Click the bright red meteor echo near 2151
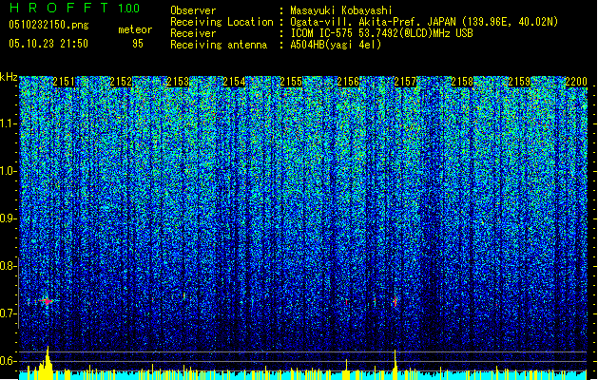This screenshot has height=380, width=598. coord(47,301)
